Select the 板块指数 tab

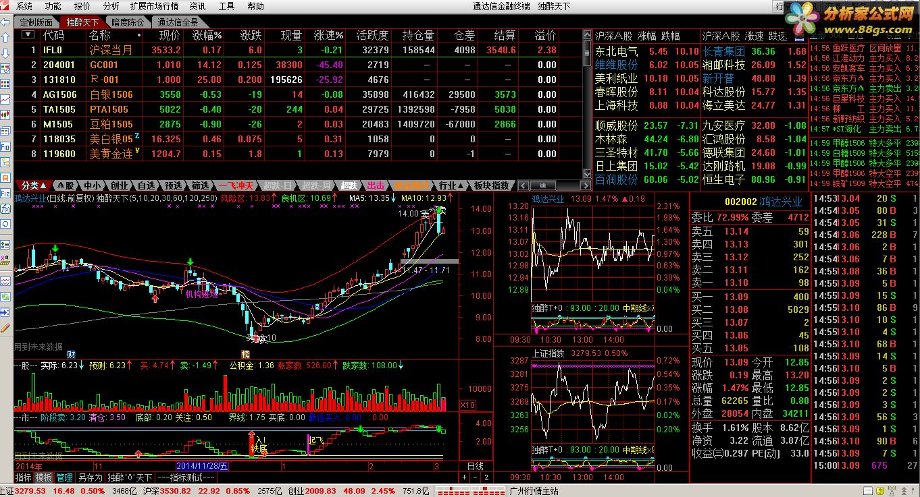491,185
